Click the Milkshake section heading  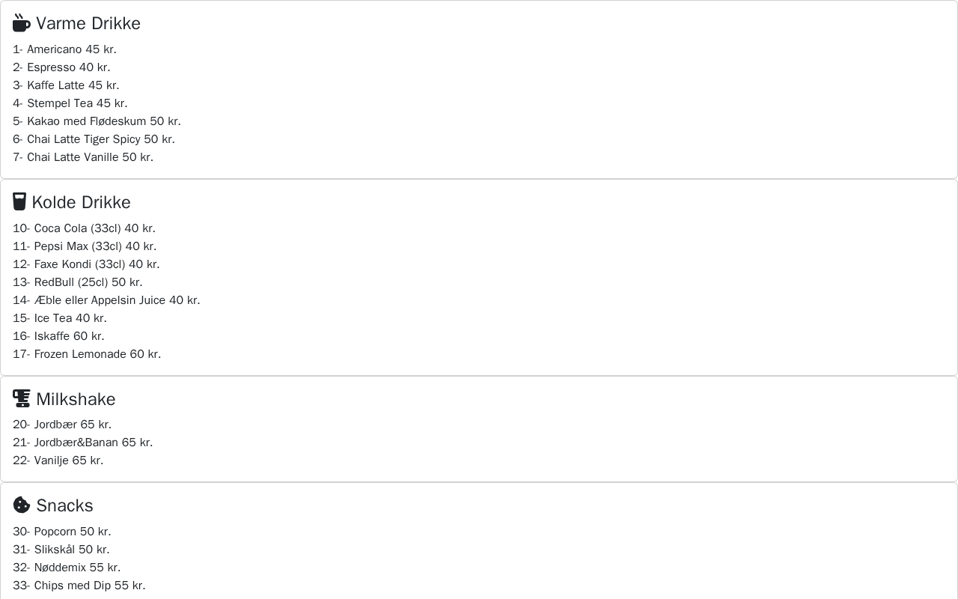76,399
